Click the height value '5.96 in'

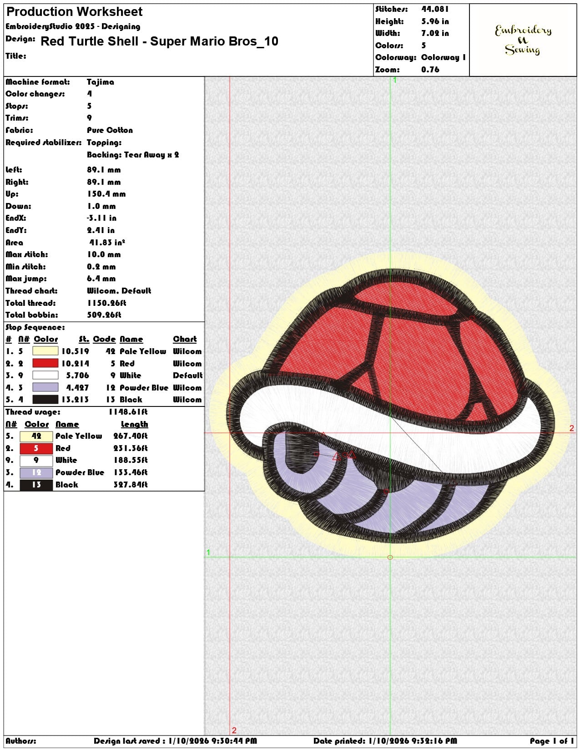435,21
